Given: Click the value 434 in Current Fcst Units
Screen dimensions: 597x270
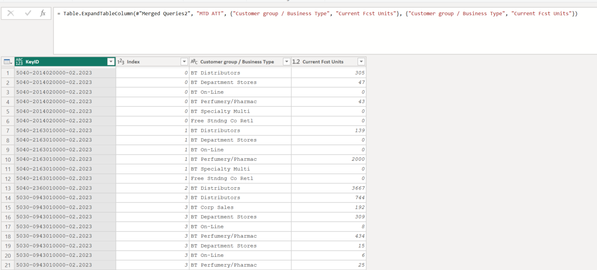Looking at the screenshot, I should tap(359, 236).
